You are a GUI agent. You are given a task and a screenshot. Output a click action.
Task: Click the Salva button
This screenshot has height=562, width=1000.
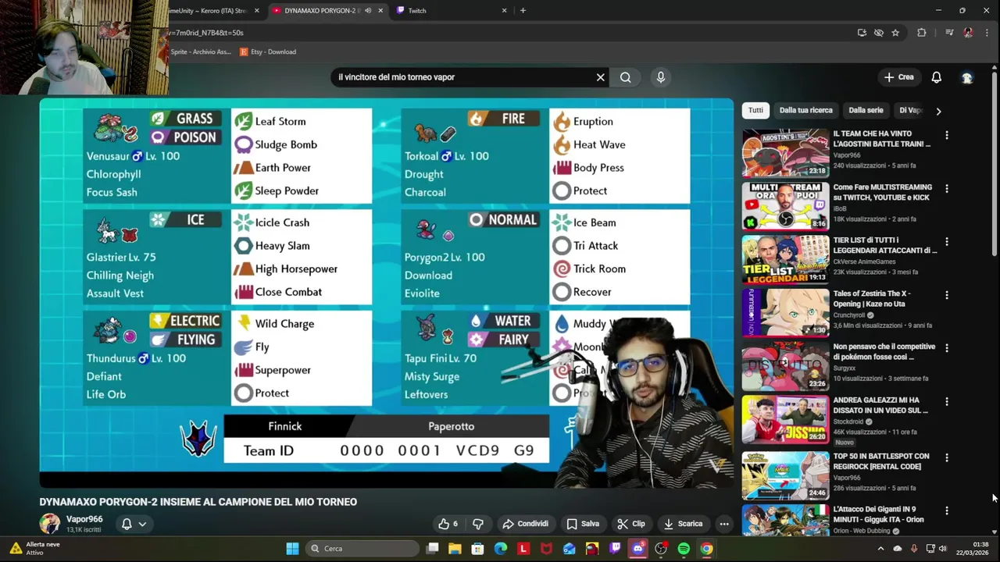click(x=583, y=524)
